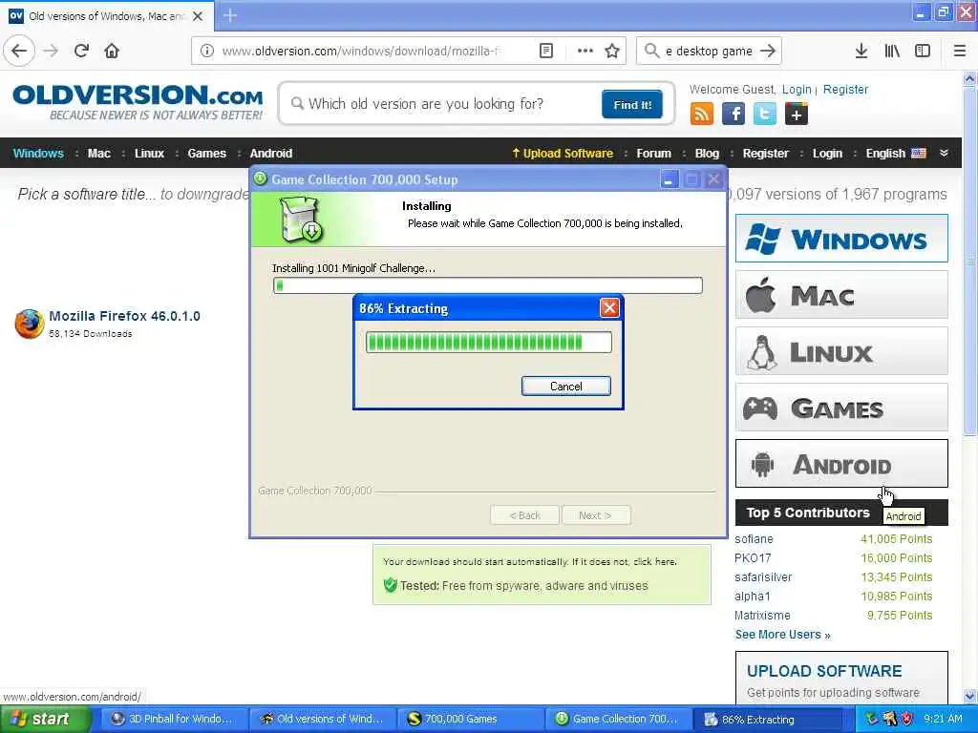Open new tab with plus button

click(x=230, y=15)
